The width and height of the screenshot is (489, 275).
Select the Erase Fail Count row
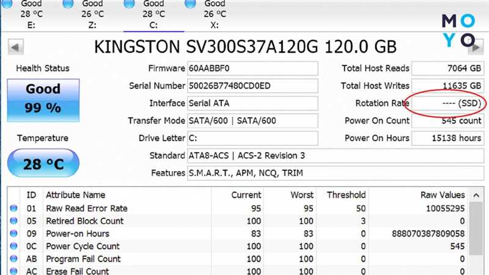click(x=238, y=271)
